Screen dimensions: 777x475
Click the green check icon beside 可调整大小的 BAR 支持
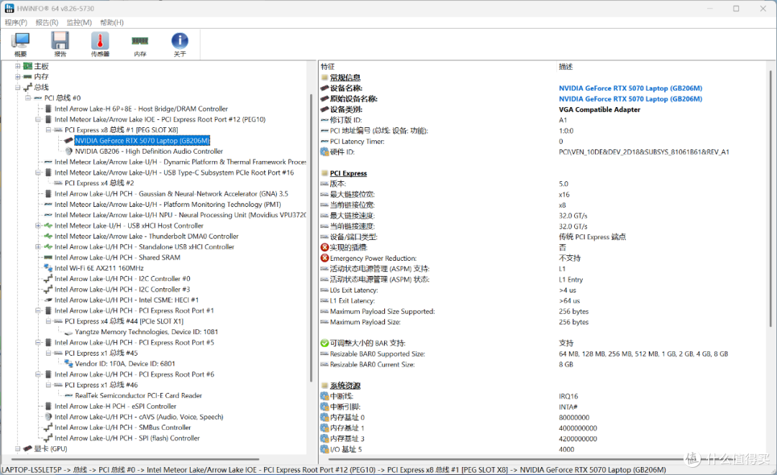[x=324, y=343]
